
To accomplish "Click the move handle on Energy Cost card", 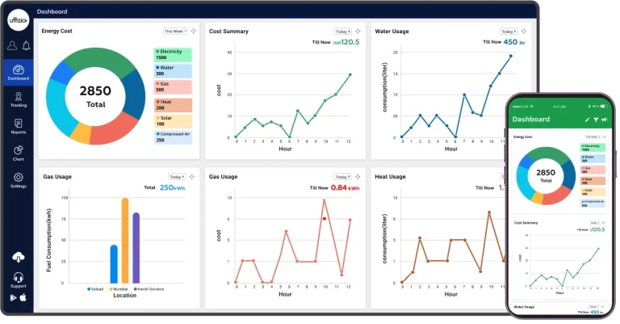I will point(194,32).
